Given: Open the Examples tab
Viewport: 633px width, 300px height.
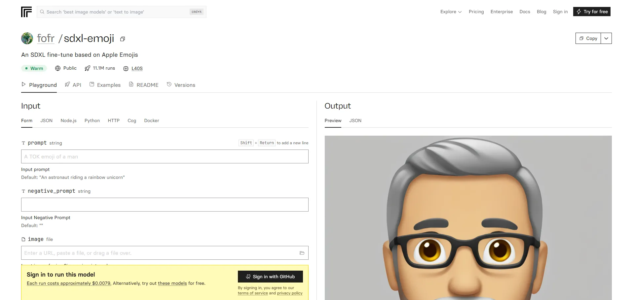Looking at the screenshot, I should (105, 85).
